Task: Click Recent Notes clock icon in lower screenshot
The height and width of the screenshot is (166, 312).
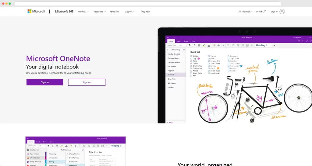Action: (28, 154)
